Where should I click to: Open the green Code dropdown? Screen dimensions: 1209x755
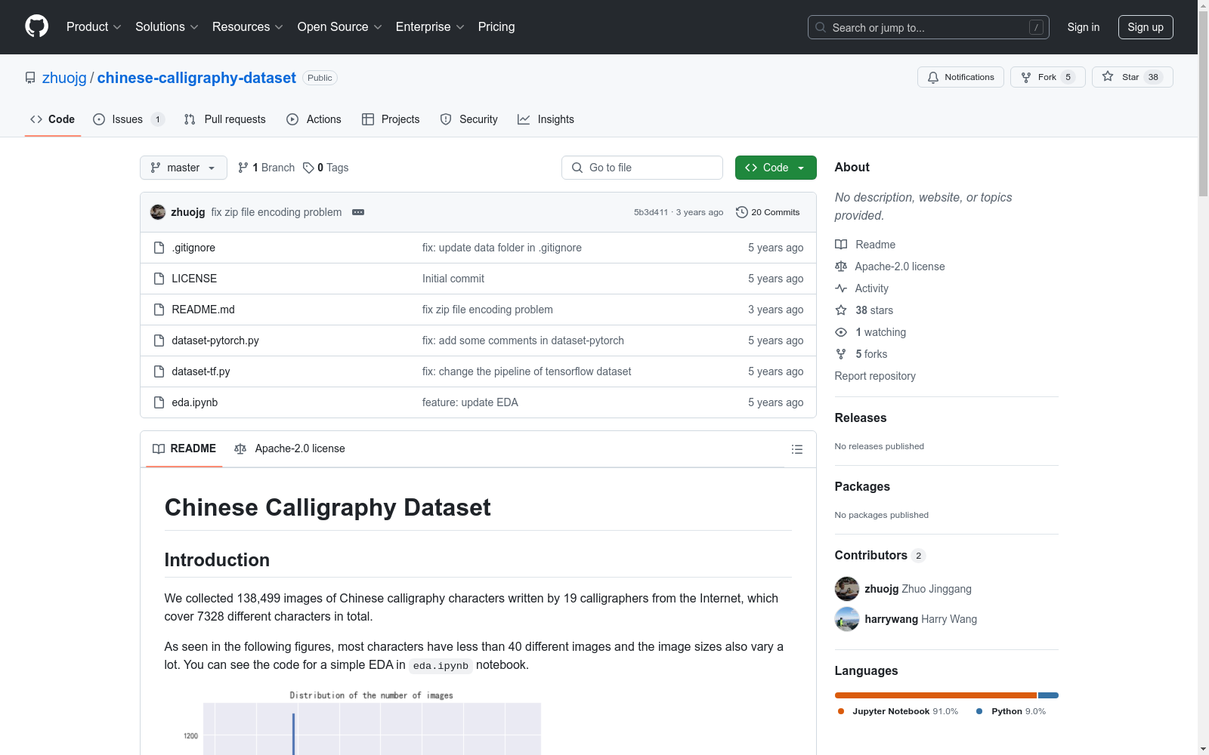point(776,168)
